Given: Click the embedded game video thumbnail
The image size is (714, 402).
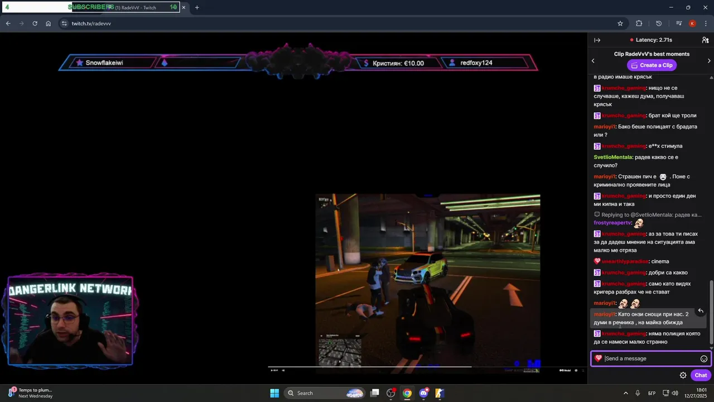Looking at the screenshot, I should 428,283.
